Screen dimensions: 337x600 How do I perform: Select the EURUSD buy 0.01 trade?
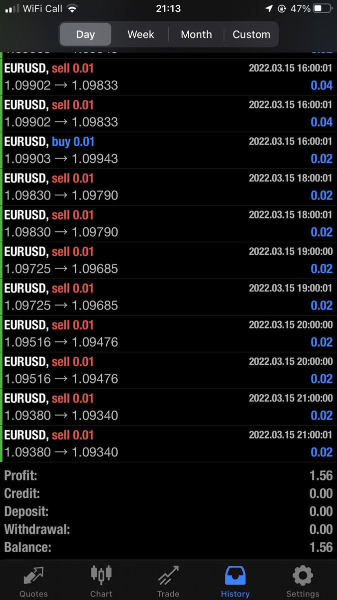(x=168, y=150)
